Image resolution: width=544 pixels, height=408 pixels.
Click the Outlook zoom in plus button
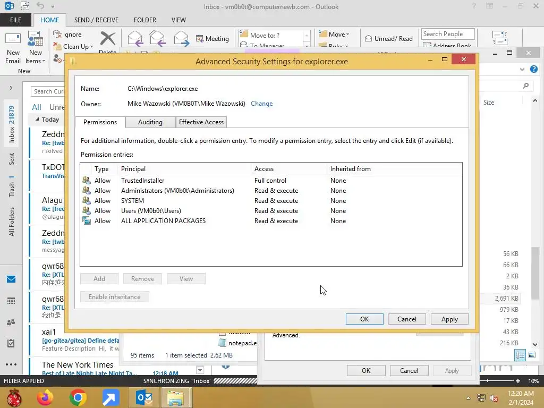click(518, 380)
